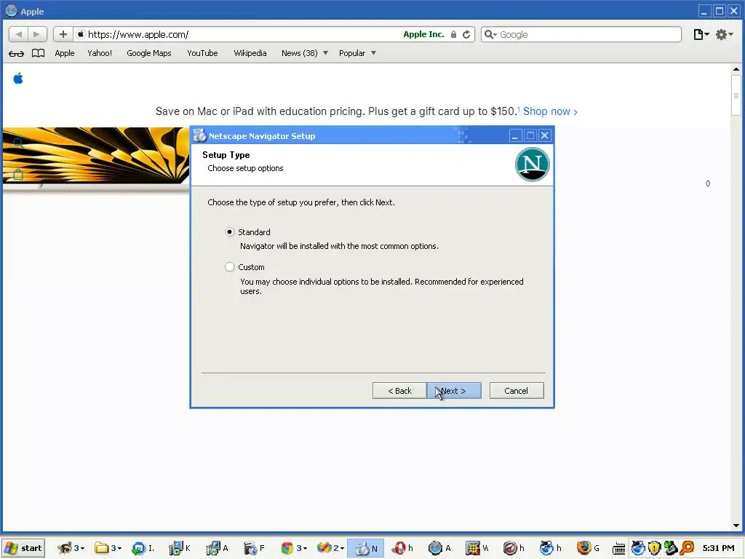The image size is (745, 559).
Task: Expand the Popular bookmarks folder
Action: point(357,53)
